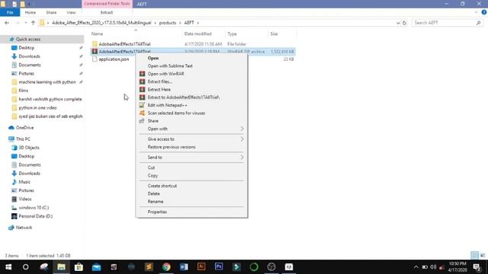Choose Edit with Notepad++

(191, 105)
